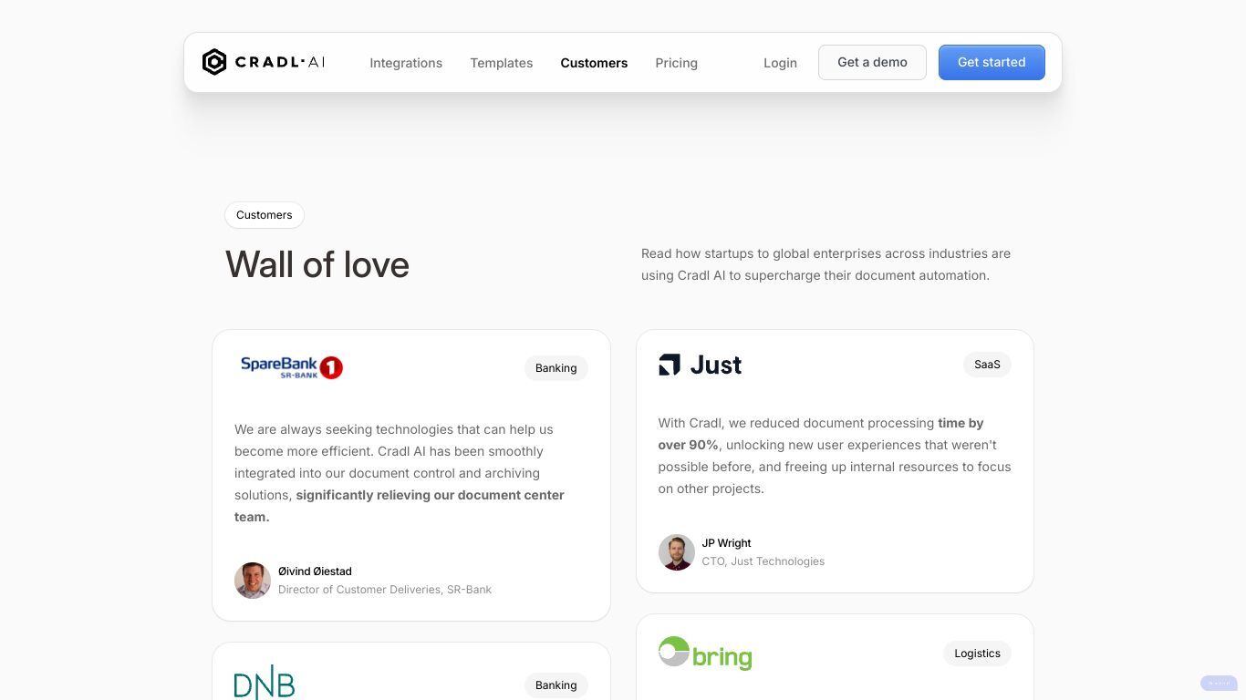This screenshot has width=1246, height=700.
Task: Click "Director of Customer Deliveries, SR-Bank" text
Action: click(x=385, y=590)
